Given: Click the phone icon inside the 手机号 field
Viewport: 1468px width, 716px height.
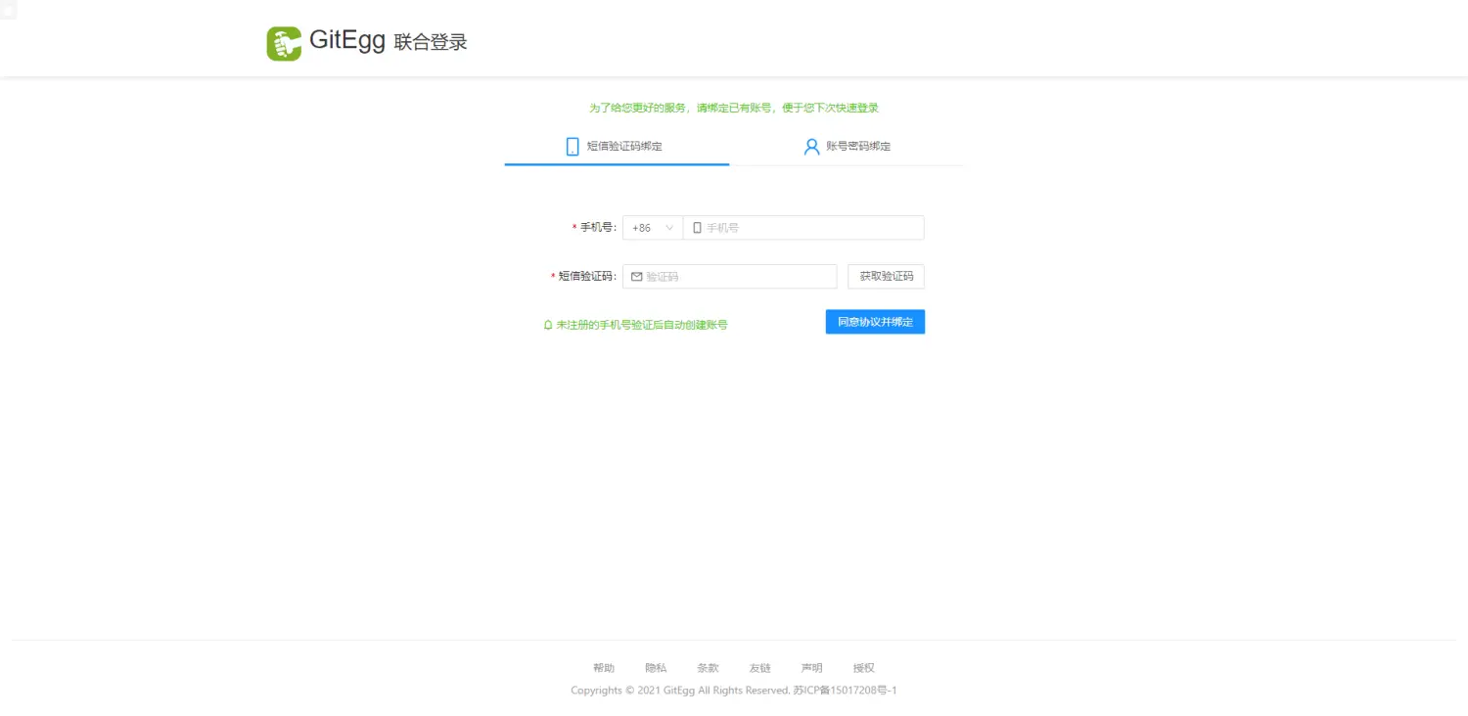Looking at the screenshot, I should point(697,228).
